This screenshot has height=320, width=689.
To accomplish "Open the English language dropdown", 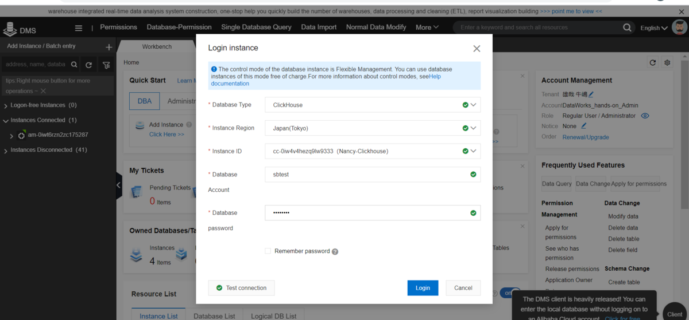I will pos(654,27).
